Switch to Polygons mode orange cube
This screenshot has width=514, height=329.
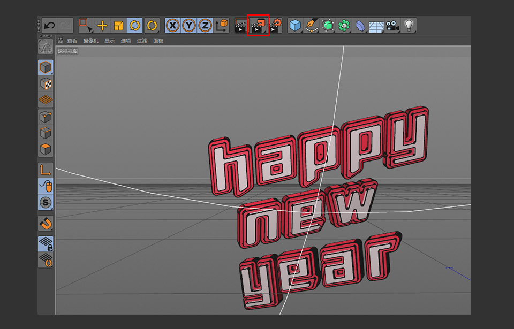click(46, 149)
